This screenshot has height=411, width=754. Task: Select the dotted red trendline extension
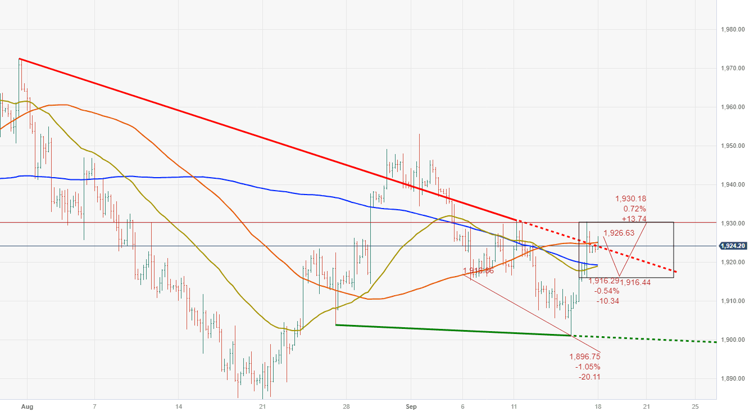coord(596,246)
